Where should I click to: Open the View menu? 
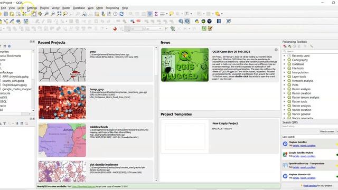pyautogui.click(x=12, y=8)
